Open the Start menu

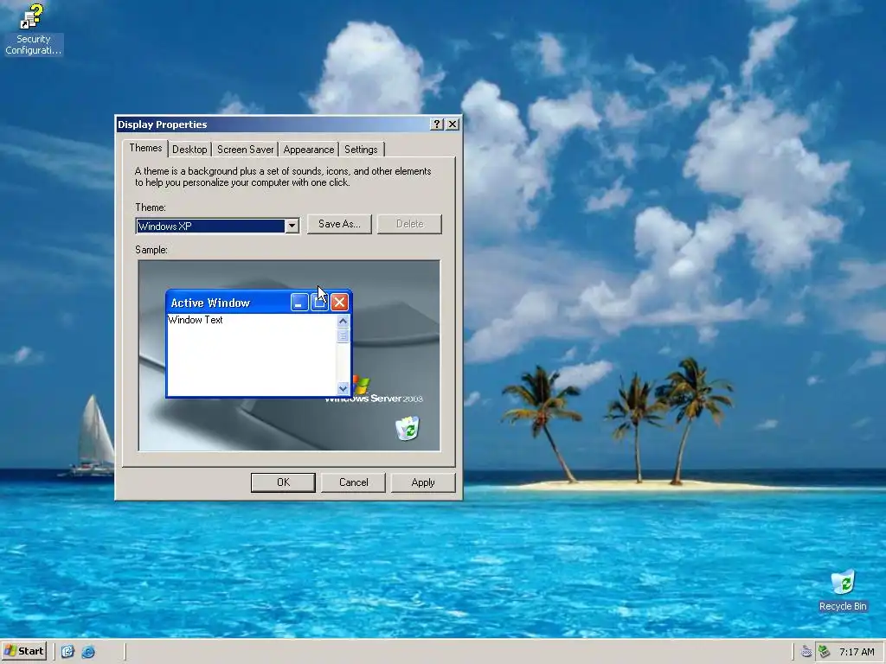(x=24, y=651)
